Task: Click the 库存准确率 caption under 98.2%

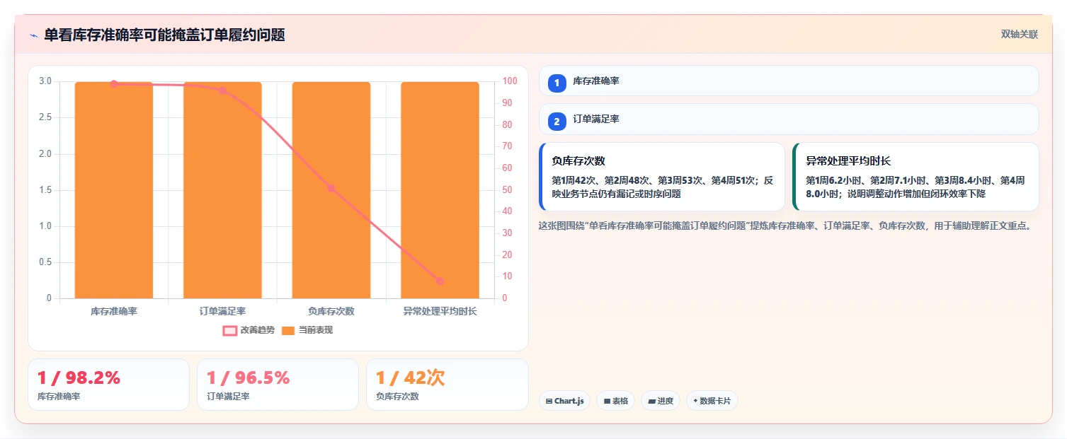Action: pyautogui.click(x=59, y=397)
